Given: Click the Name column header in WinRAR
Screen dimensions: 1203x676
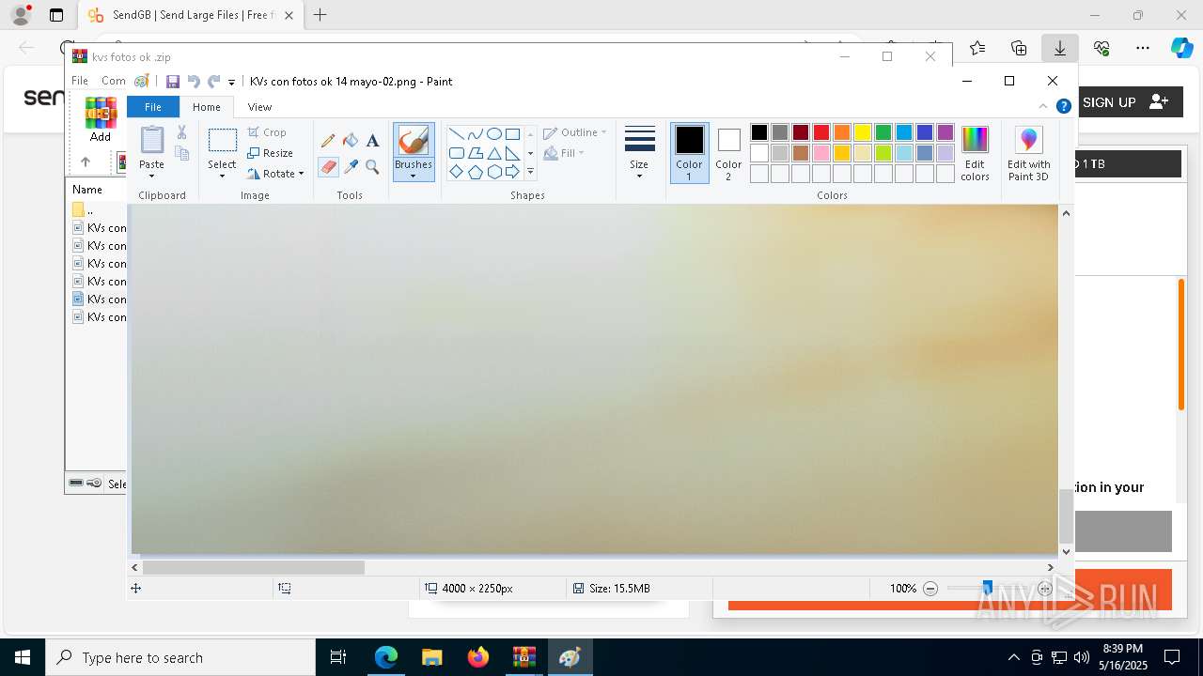Looking at the screenshot, I should pos(87,189).
